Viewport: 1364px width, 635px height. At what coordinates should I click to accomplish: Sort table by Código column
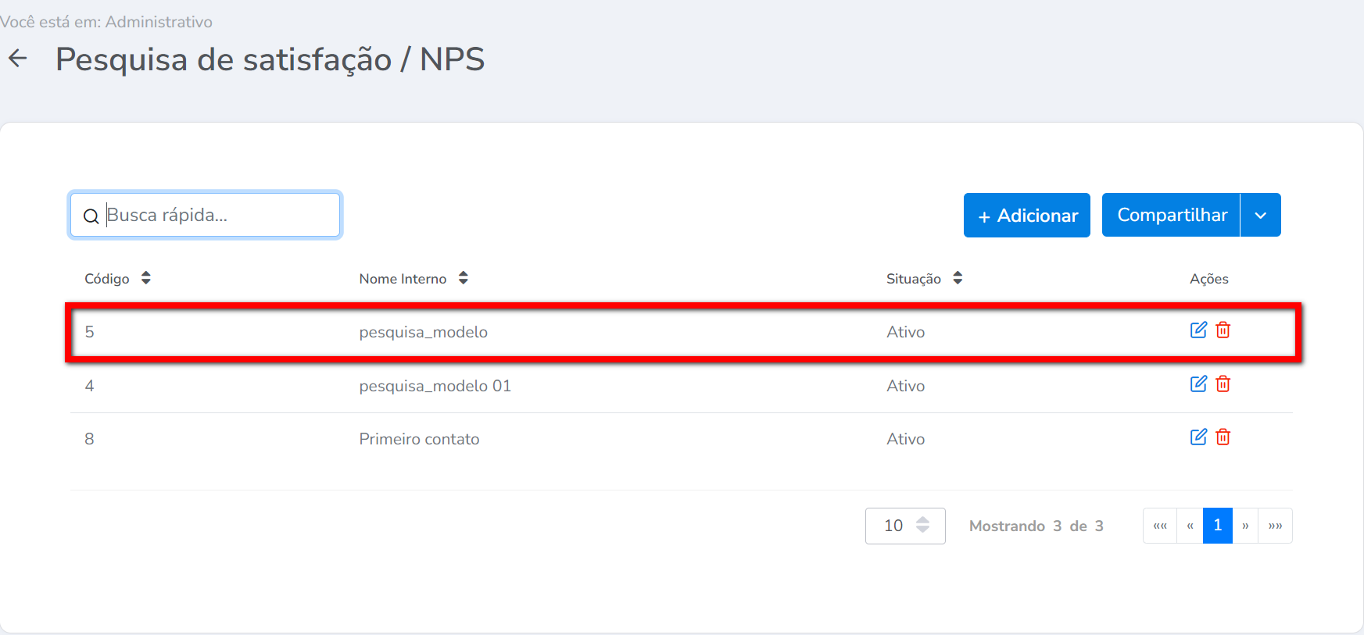click(x=145, y=278)
